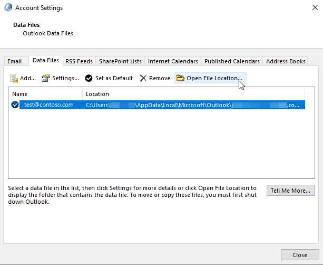Switch to Internet Calendars tab
This screenshot has width=323, height=265.
pyautogui.click(x=173, y=61)
